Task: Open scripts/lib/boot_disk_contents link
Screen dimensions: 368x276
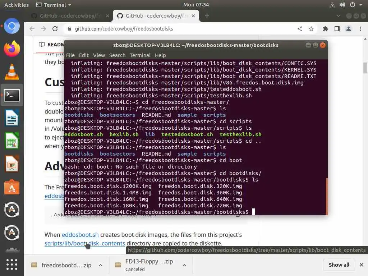Action: (85, 243)
